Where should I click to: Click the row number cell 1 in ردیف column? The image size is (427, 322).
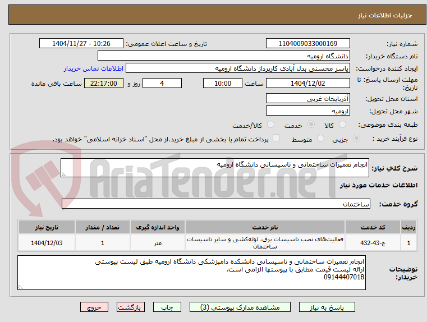(408, 243)
